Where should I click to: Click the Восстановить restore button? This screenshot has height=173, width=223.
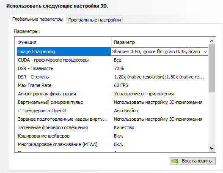tap(193, 161)
